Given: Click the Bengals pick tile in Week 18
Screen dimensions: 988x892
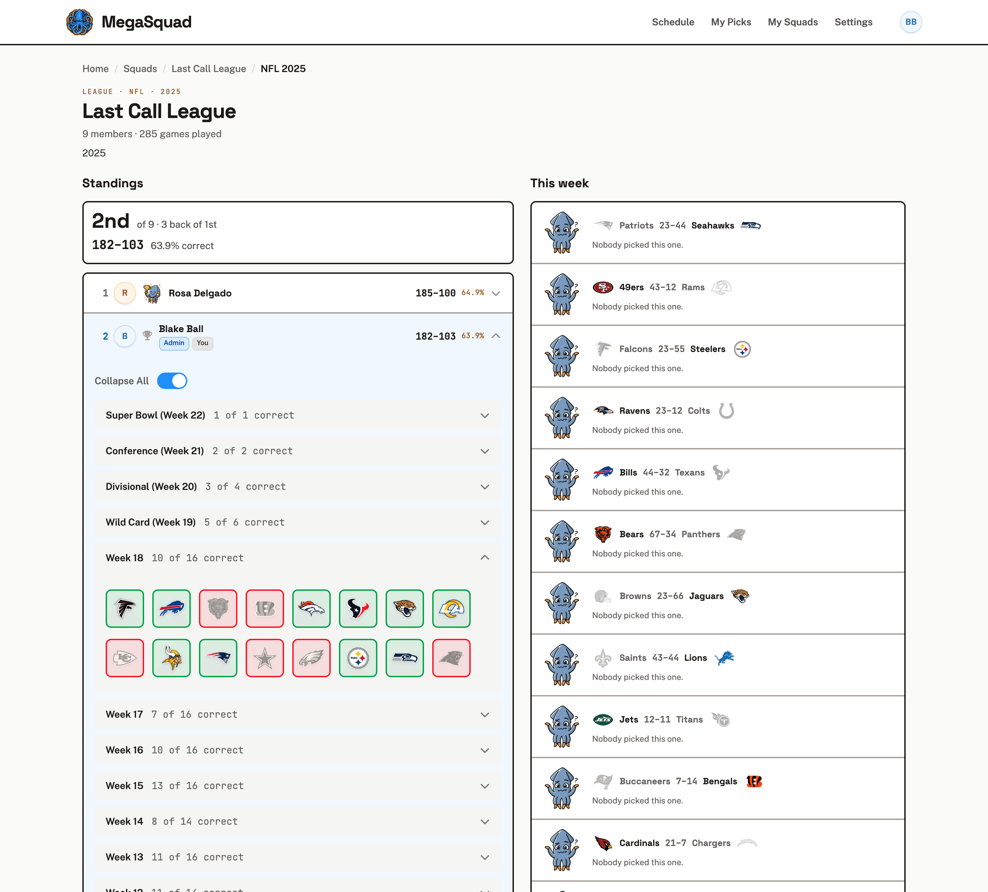Looking at the screenshot, I should (x=264, y=608).
